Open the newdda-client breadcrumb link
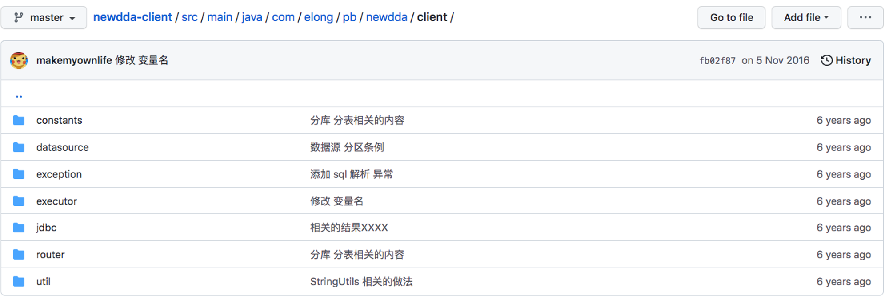 pyautogui.click(x=132, y=17)
